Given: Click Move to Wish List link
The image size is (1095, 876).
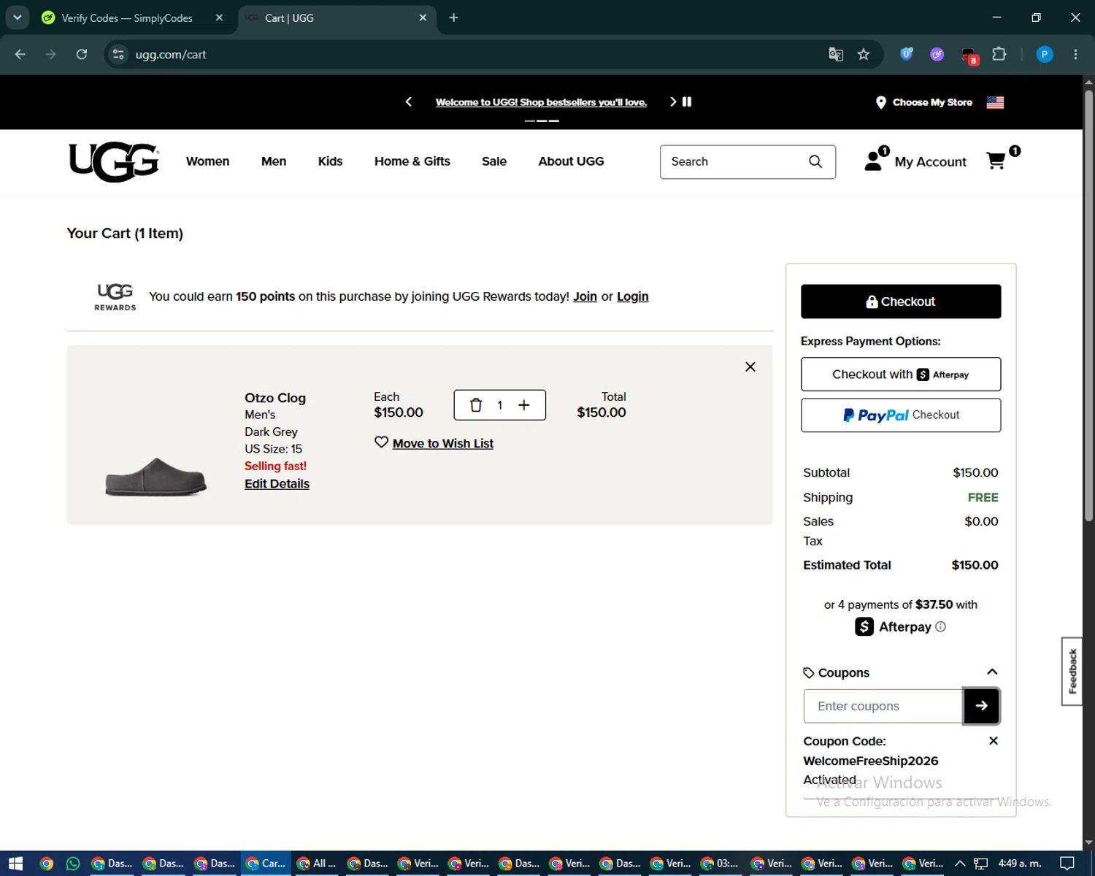Looking at the screenshot, I should [443, 443].
